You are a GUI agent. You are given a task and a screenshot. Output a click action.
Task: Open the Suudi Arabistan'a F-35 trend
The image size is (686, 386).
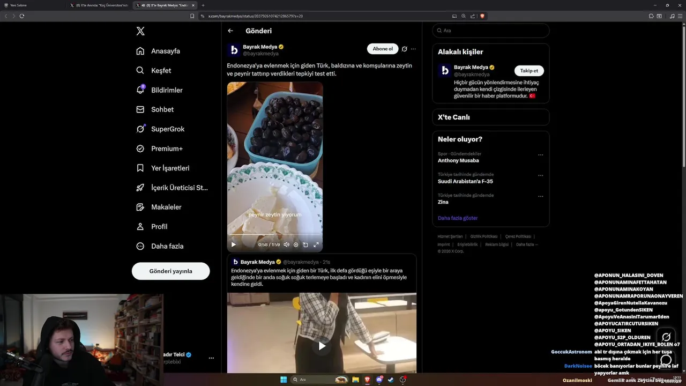tap(465, 181)
